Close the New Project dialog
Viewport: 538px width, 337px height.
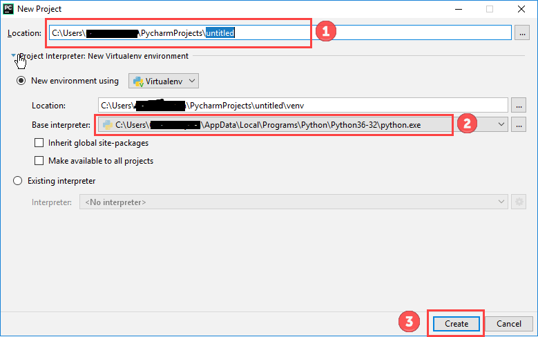tap(521, 9)
